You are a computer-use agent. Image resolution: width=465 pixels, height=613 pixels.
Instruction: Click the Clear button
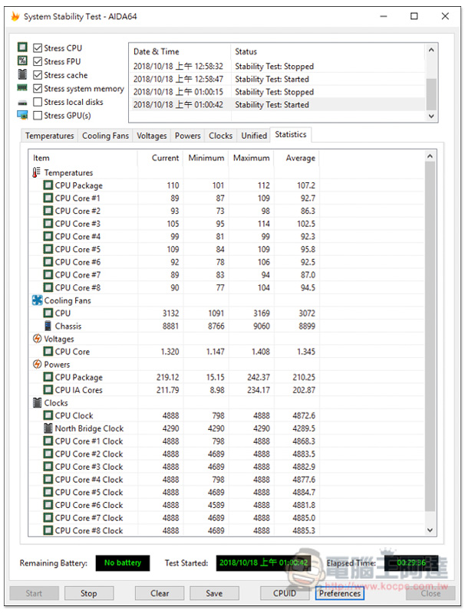tap(160, 593)
